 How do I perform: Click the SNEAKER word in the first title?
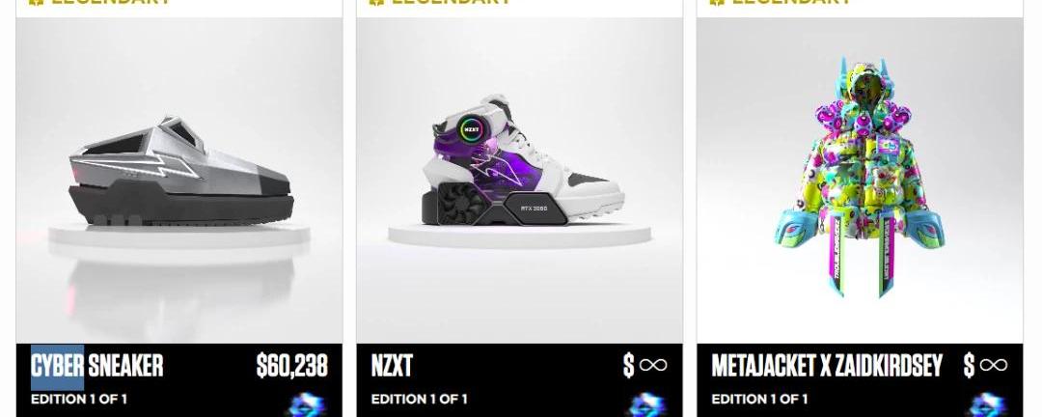click(125, 366)
